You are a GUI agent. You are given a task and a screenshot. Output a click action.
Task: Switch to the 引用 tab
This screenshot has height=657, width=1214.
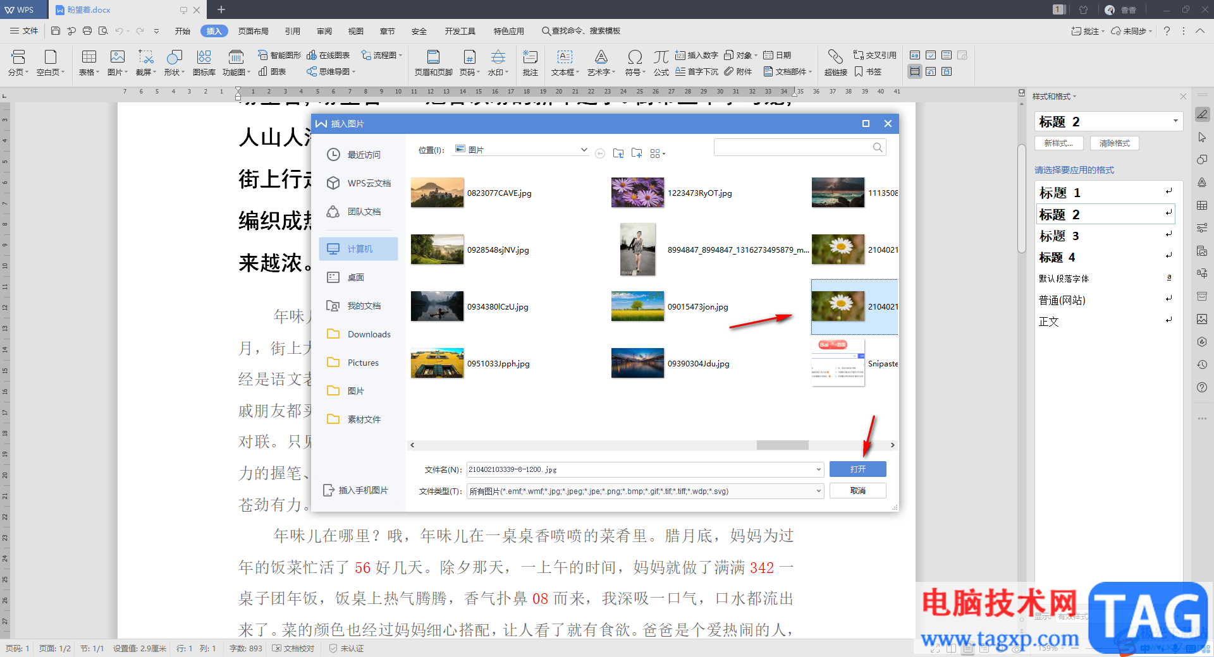coord(293,31)
